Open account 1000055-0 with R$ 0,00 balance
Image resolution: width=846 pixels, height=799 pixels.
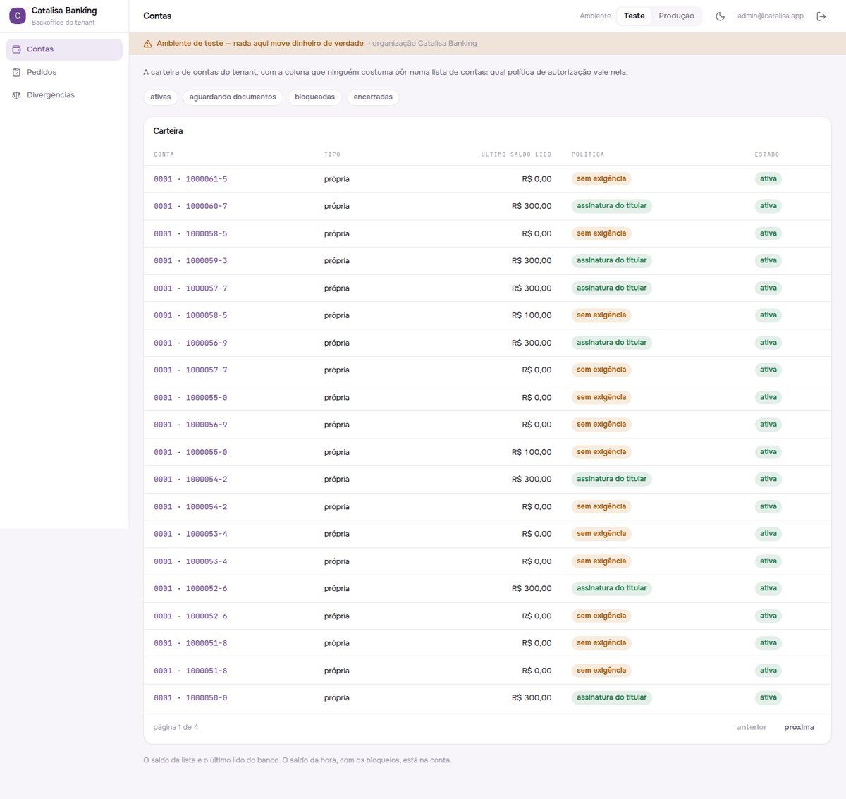pyautogui.click(x=190, y=398)
